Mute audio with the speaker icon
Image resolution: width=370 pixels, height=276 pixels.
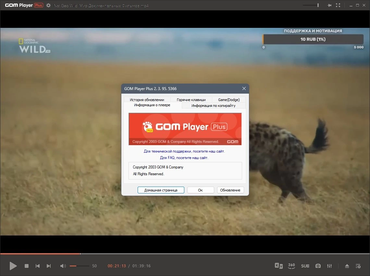[x=63, y=266]
